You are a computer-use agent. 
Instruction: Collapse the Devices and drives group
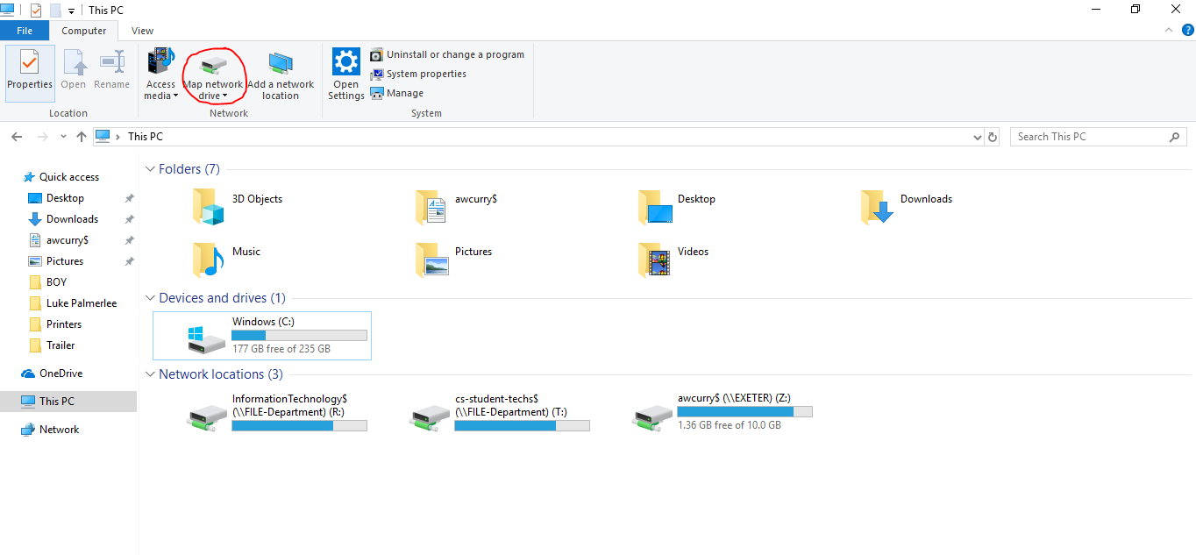(x=151, y=298)
